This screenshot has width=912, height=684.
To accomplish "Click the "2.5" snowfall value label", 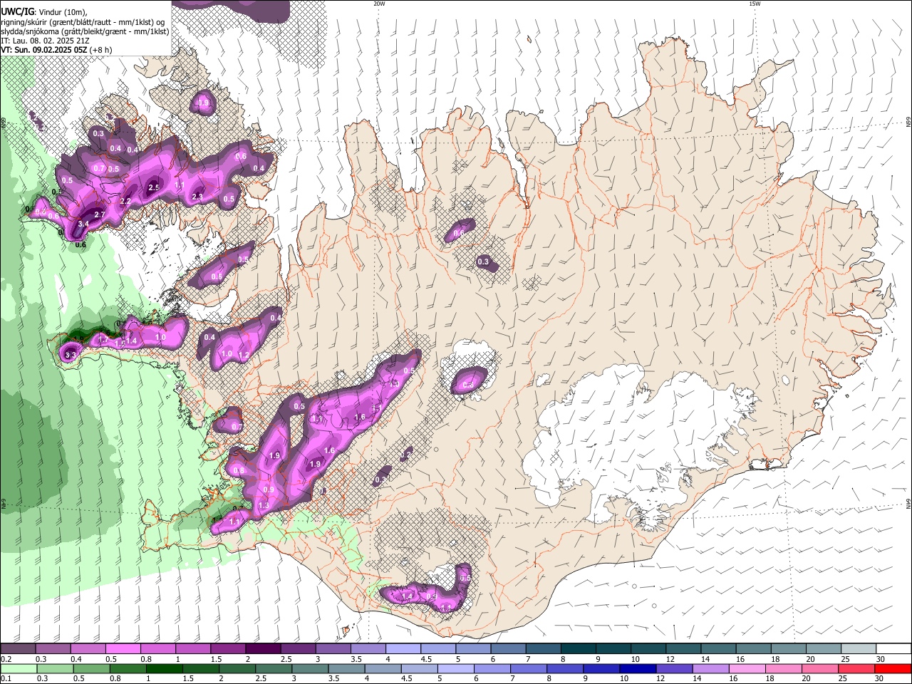I will tap(153, 187).
